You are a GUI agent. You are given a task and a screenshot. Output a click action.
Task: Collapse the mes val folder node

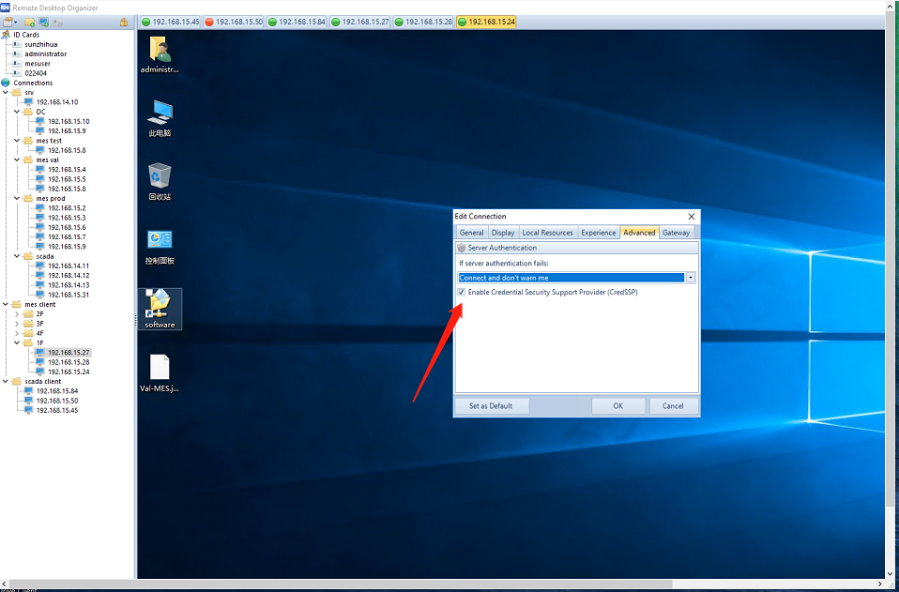click(x=17, y=159)
